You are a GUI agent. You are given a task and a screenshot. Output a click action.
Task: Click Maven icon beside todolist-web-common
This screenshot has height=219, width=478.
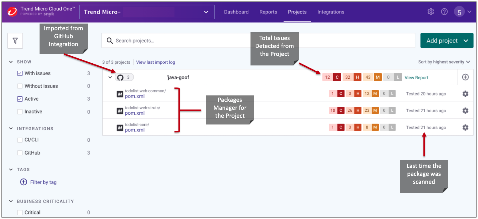tap(120, 94)
